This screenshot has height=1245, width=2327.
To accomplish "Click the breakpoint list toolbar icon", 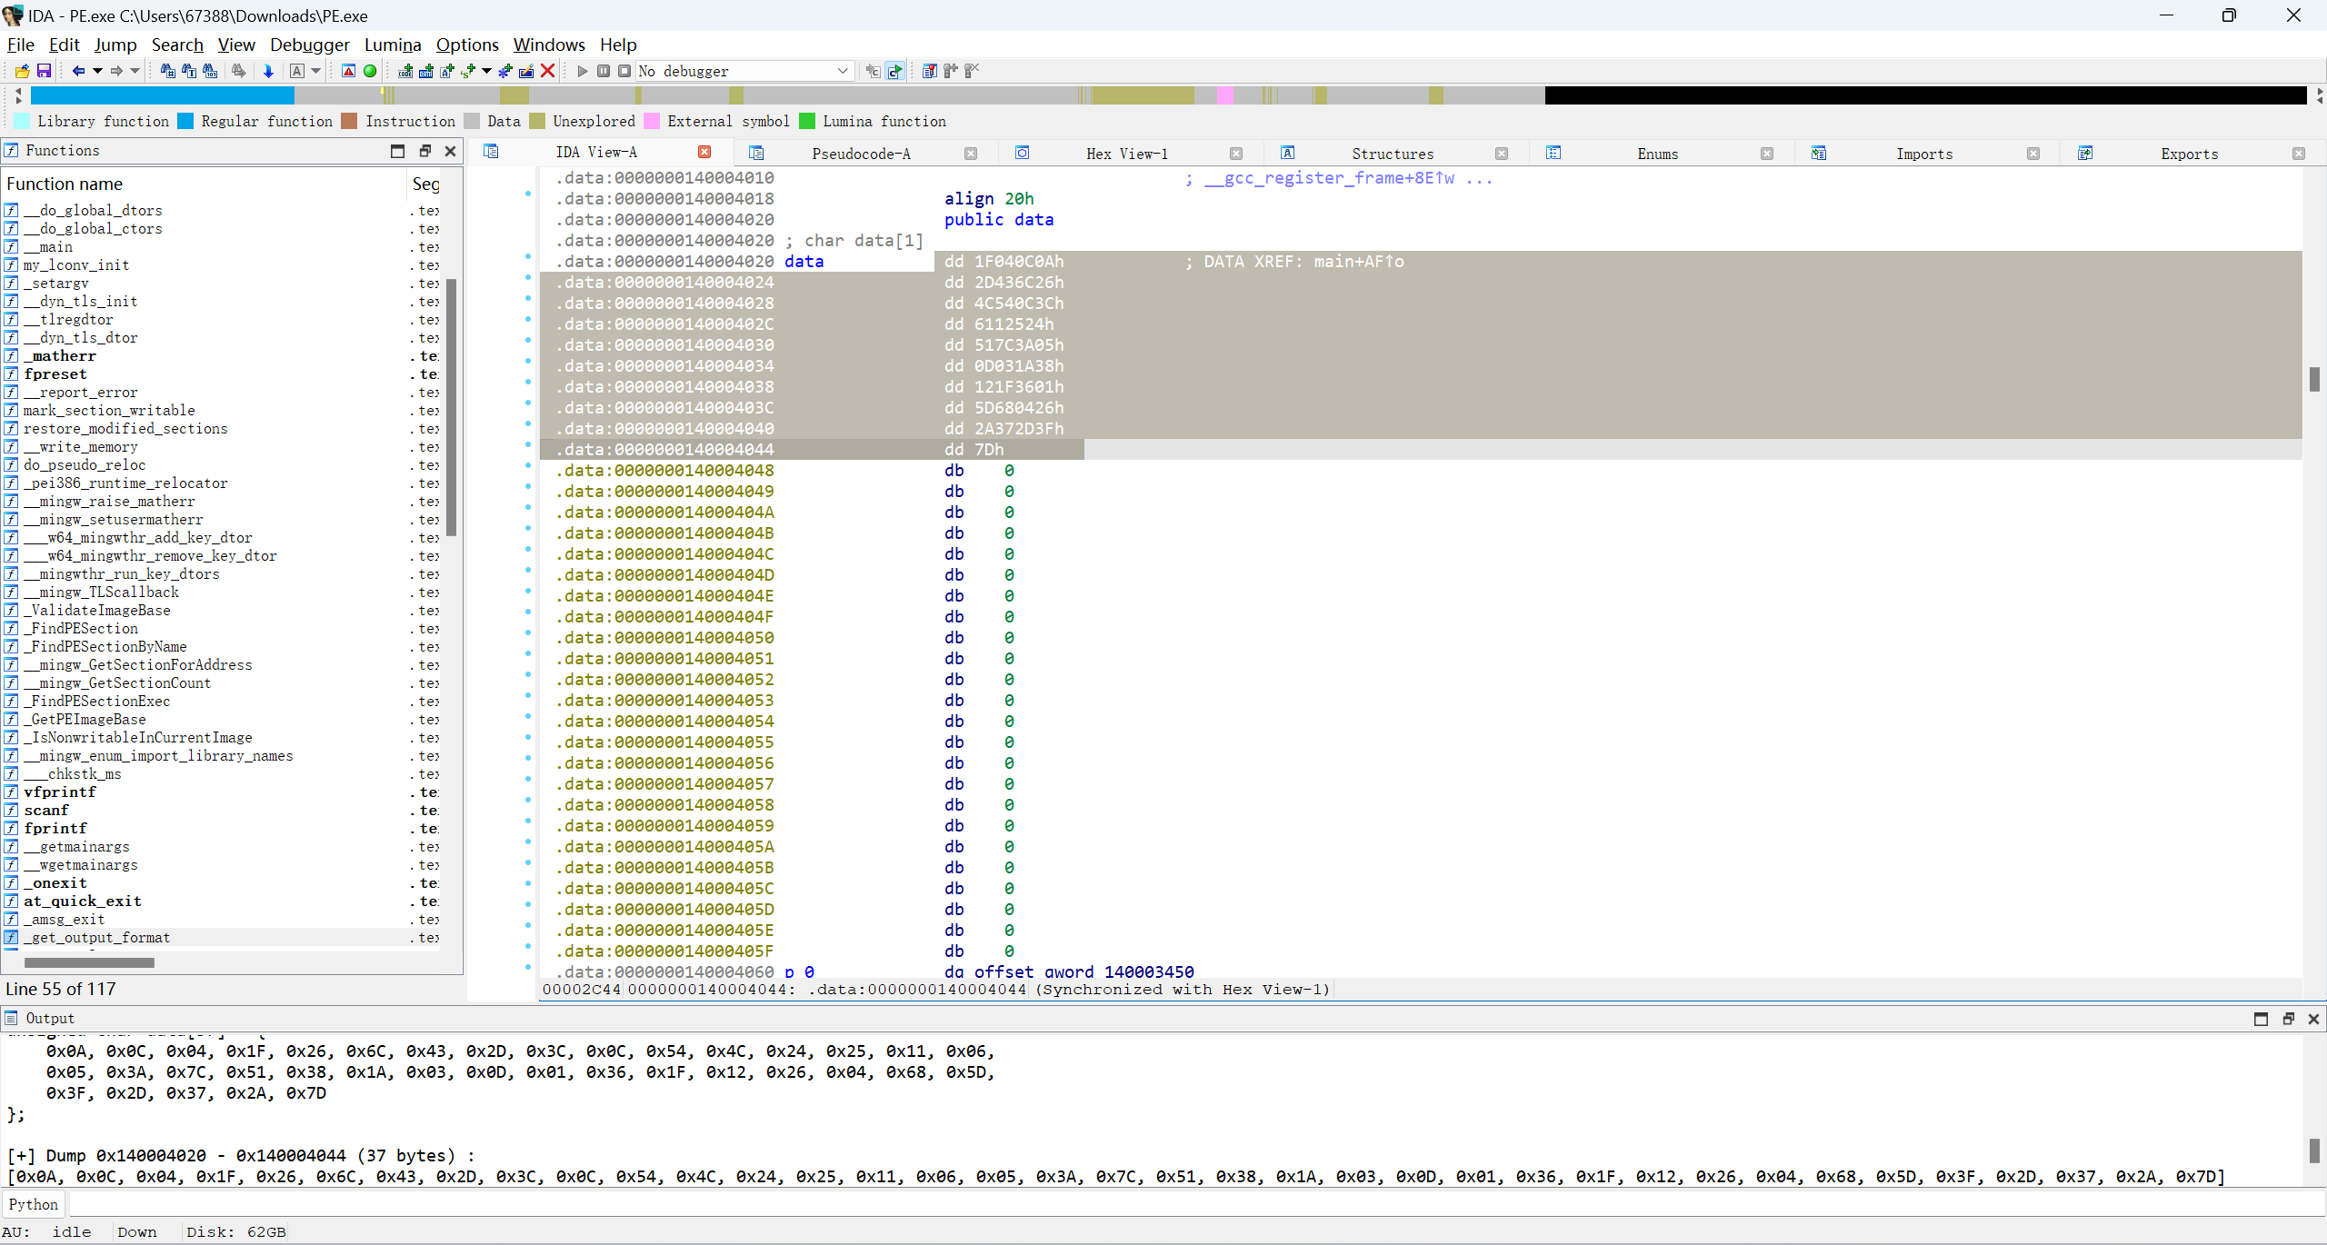I will (929, 71).
